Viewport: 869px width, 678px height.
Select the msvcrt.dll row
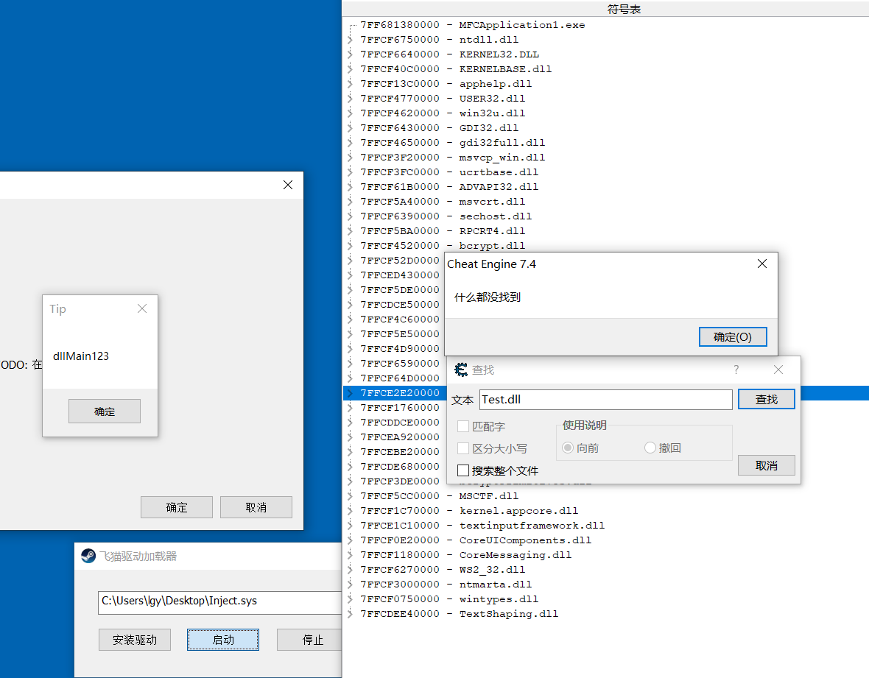coord(443,202)
